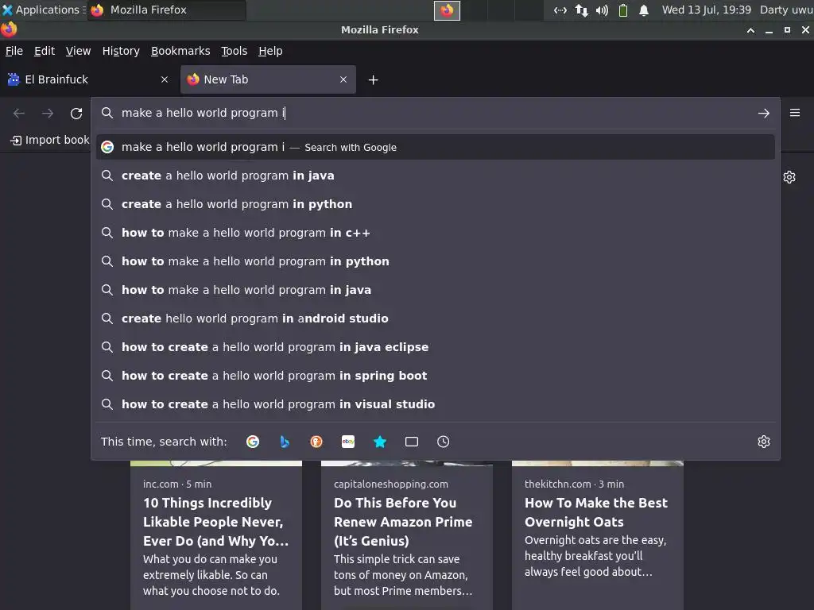The image size is (814, 610).
Task: Open the Firefox hamburger application menu
Action: click(x=795, y=113)
